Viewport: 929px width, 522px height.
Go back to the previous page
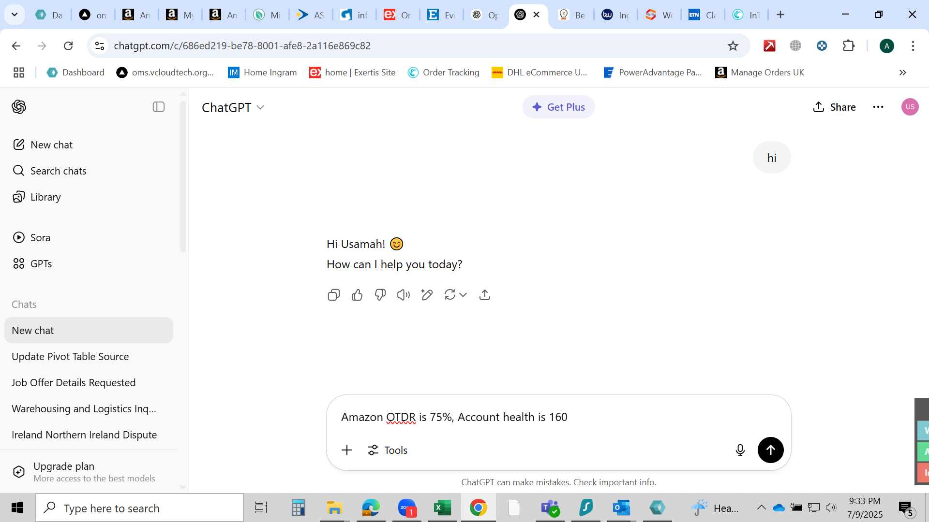coord(16,45)
